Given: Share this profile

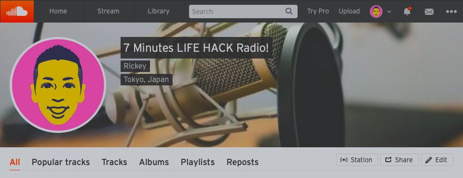Looking at the screenshot, I should click(x=399, y=160).
